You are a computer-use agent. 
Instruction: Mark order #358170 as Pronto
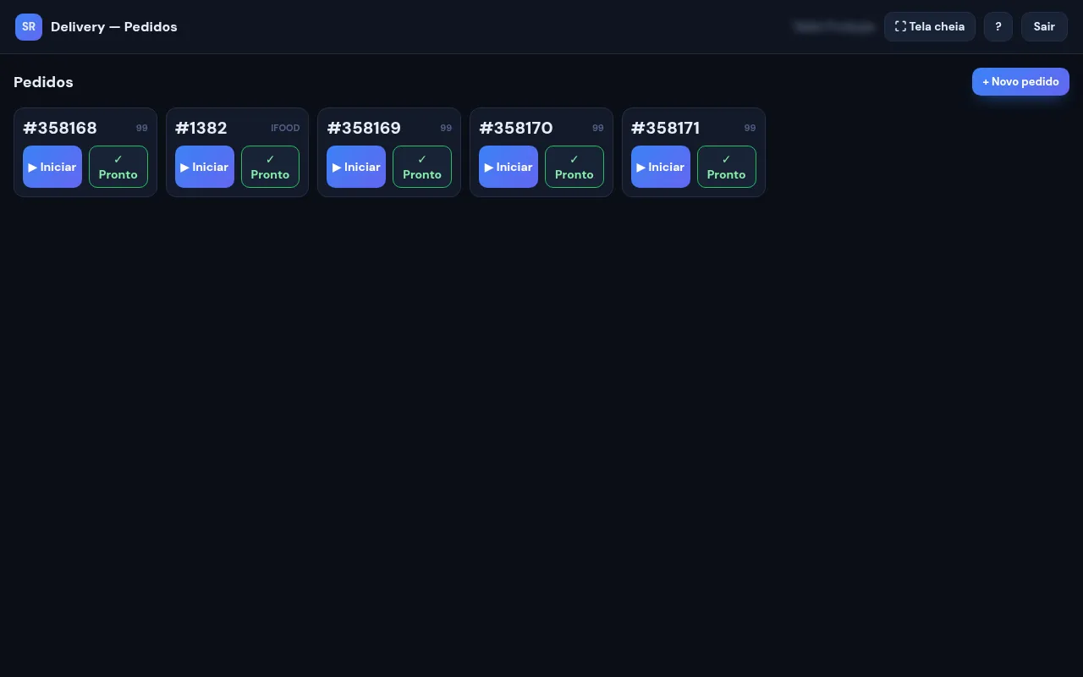(x=574, y=167)
